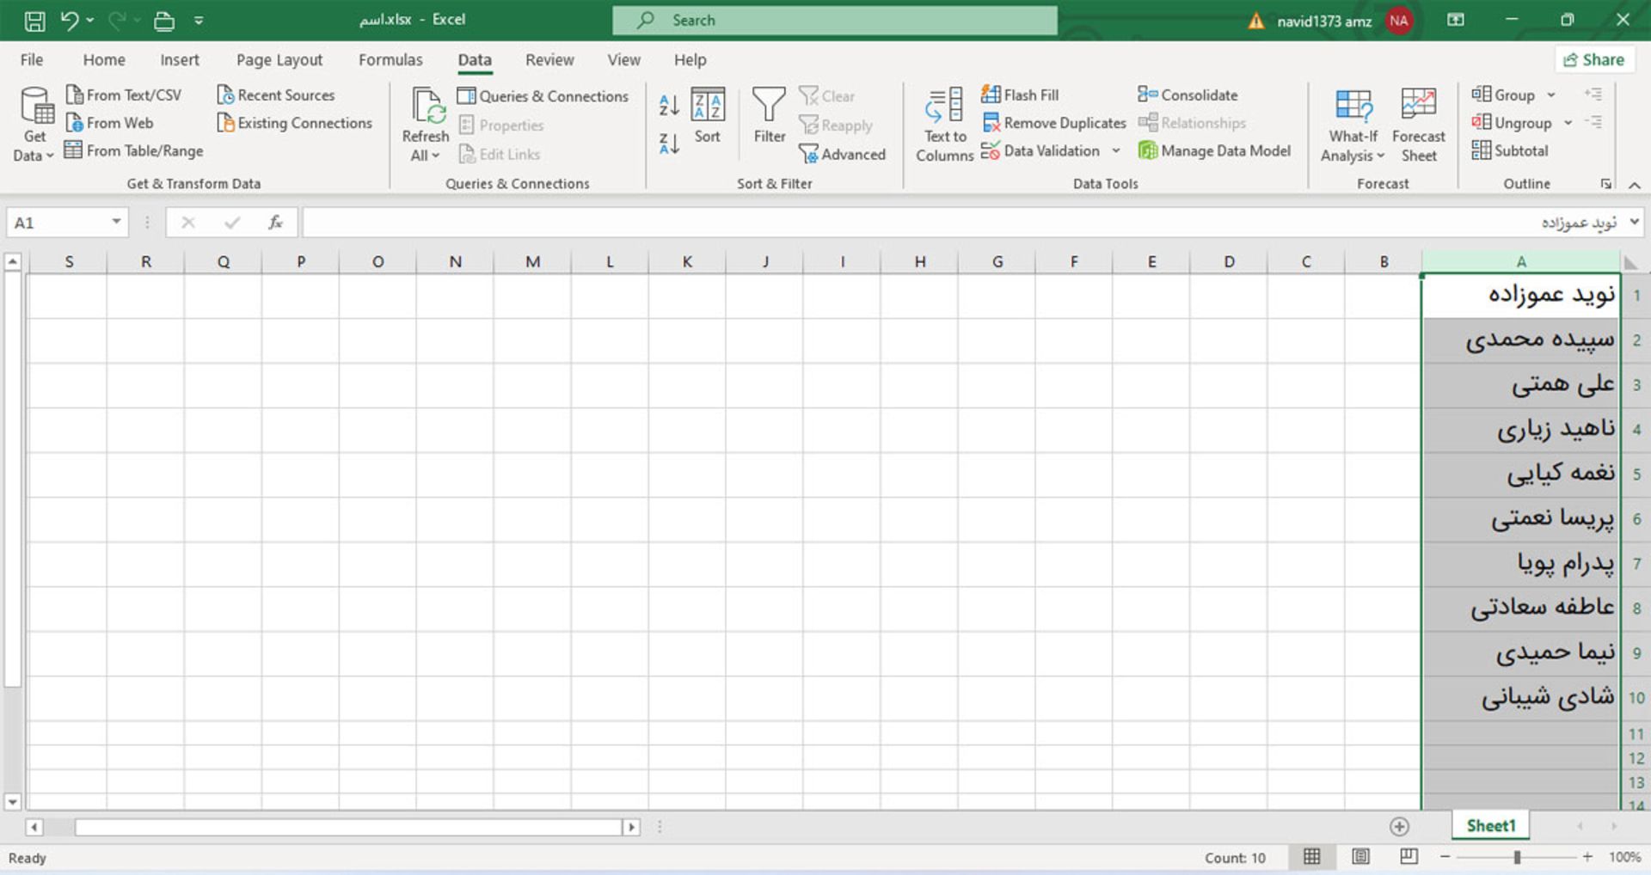Switch to Page Layout view
The image size is (1651, 875).
click(x=1360, y=856)
